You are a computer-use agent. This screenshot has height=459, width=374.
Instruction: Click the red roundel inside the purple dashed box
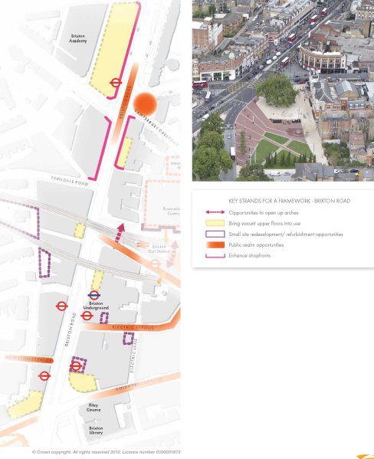tap(76, 366)
